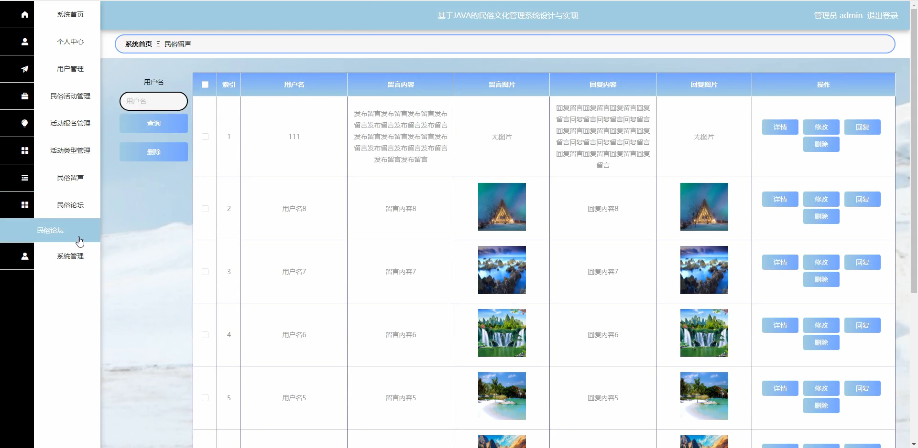Click 修改 for 用户名8
The height and width of the screenshot is (448, 918).
click(x=821, y=199)
